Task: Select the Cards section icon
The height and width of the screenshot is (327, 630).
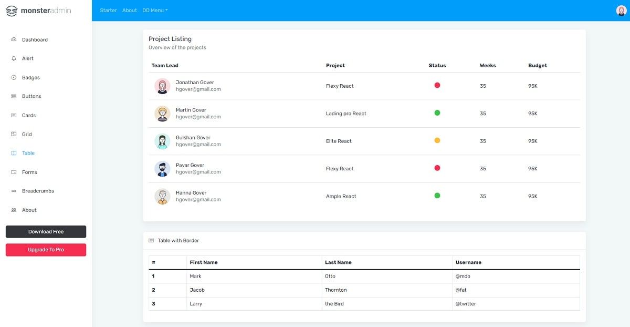Action: click(13, 115)
